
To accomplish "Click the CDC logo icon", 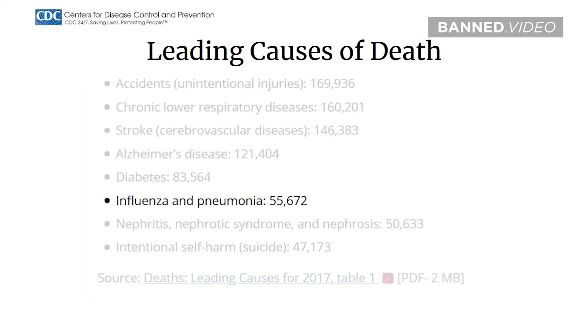I will coord(49,17).
